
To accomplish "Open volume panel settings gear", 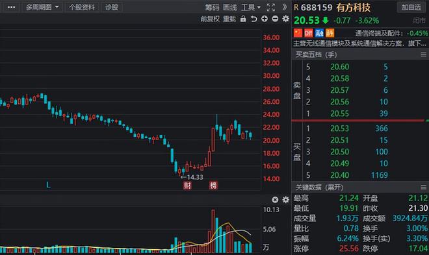I will pyautogui.click(x=285, y=200).
